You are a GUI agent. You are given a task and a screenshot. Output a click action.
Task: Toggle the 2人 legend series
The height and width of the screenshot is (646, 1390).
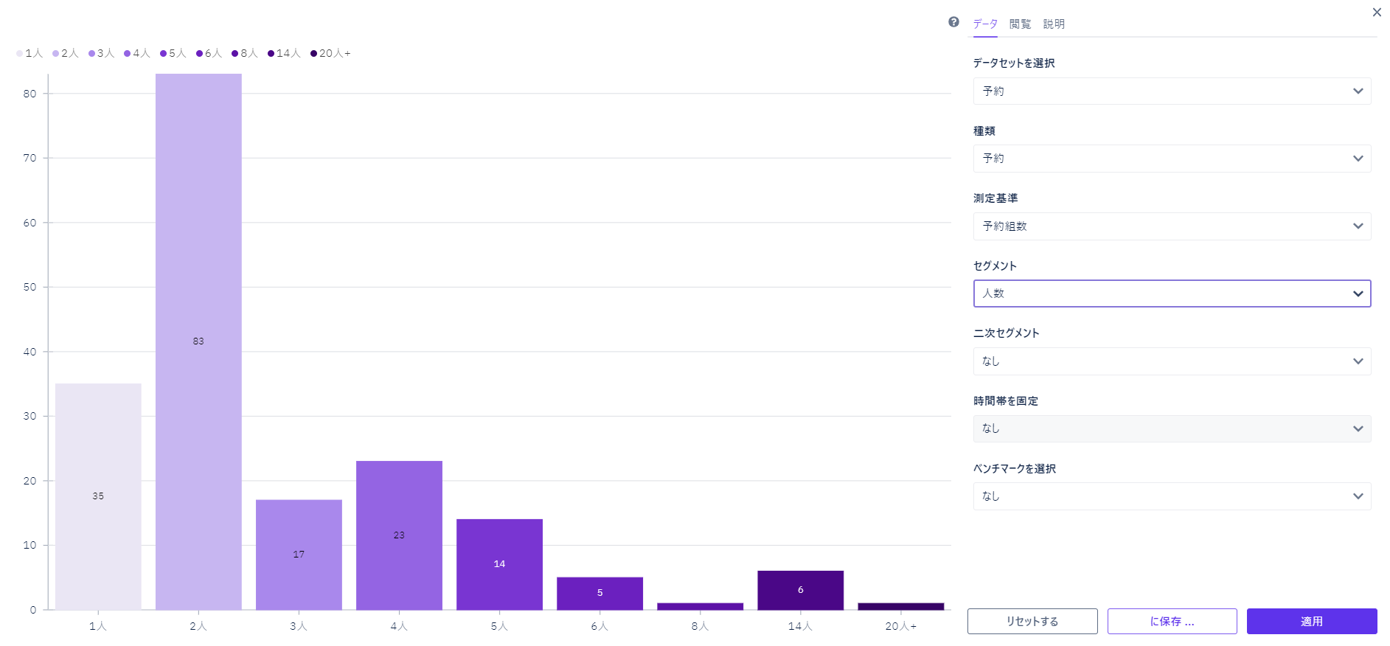pos(66,53)
